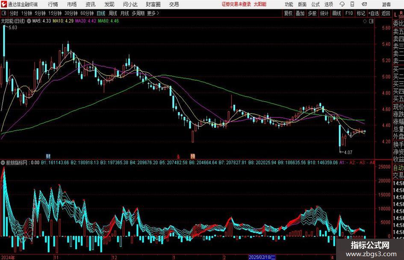Open the 发现 menu
This screenshot has width=404, height=260.
pyautogui.click(x=109, y=4)
